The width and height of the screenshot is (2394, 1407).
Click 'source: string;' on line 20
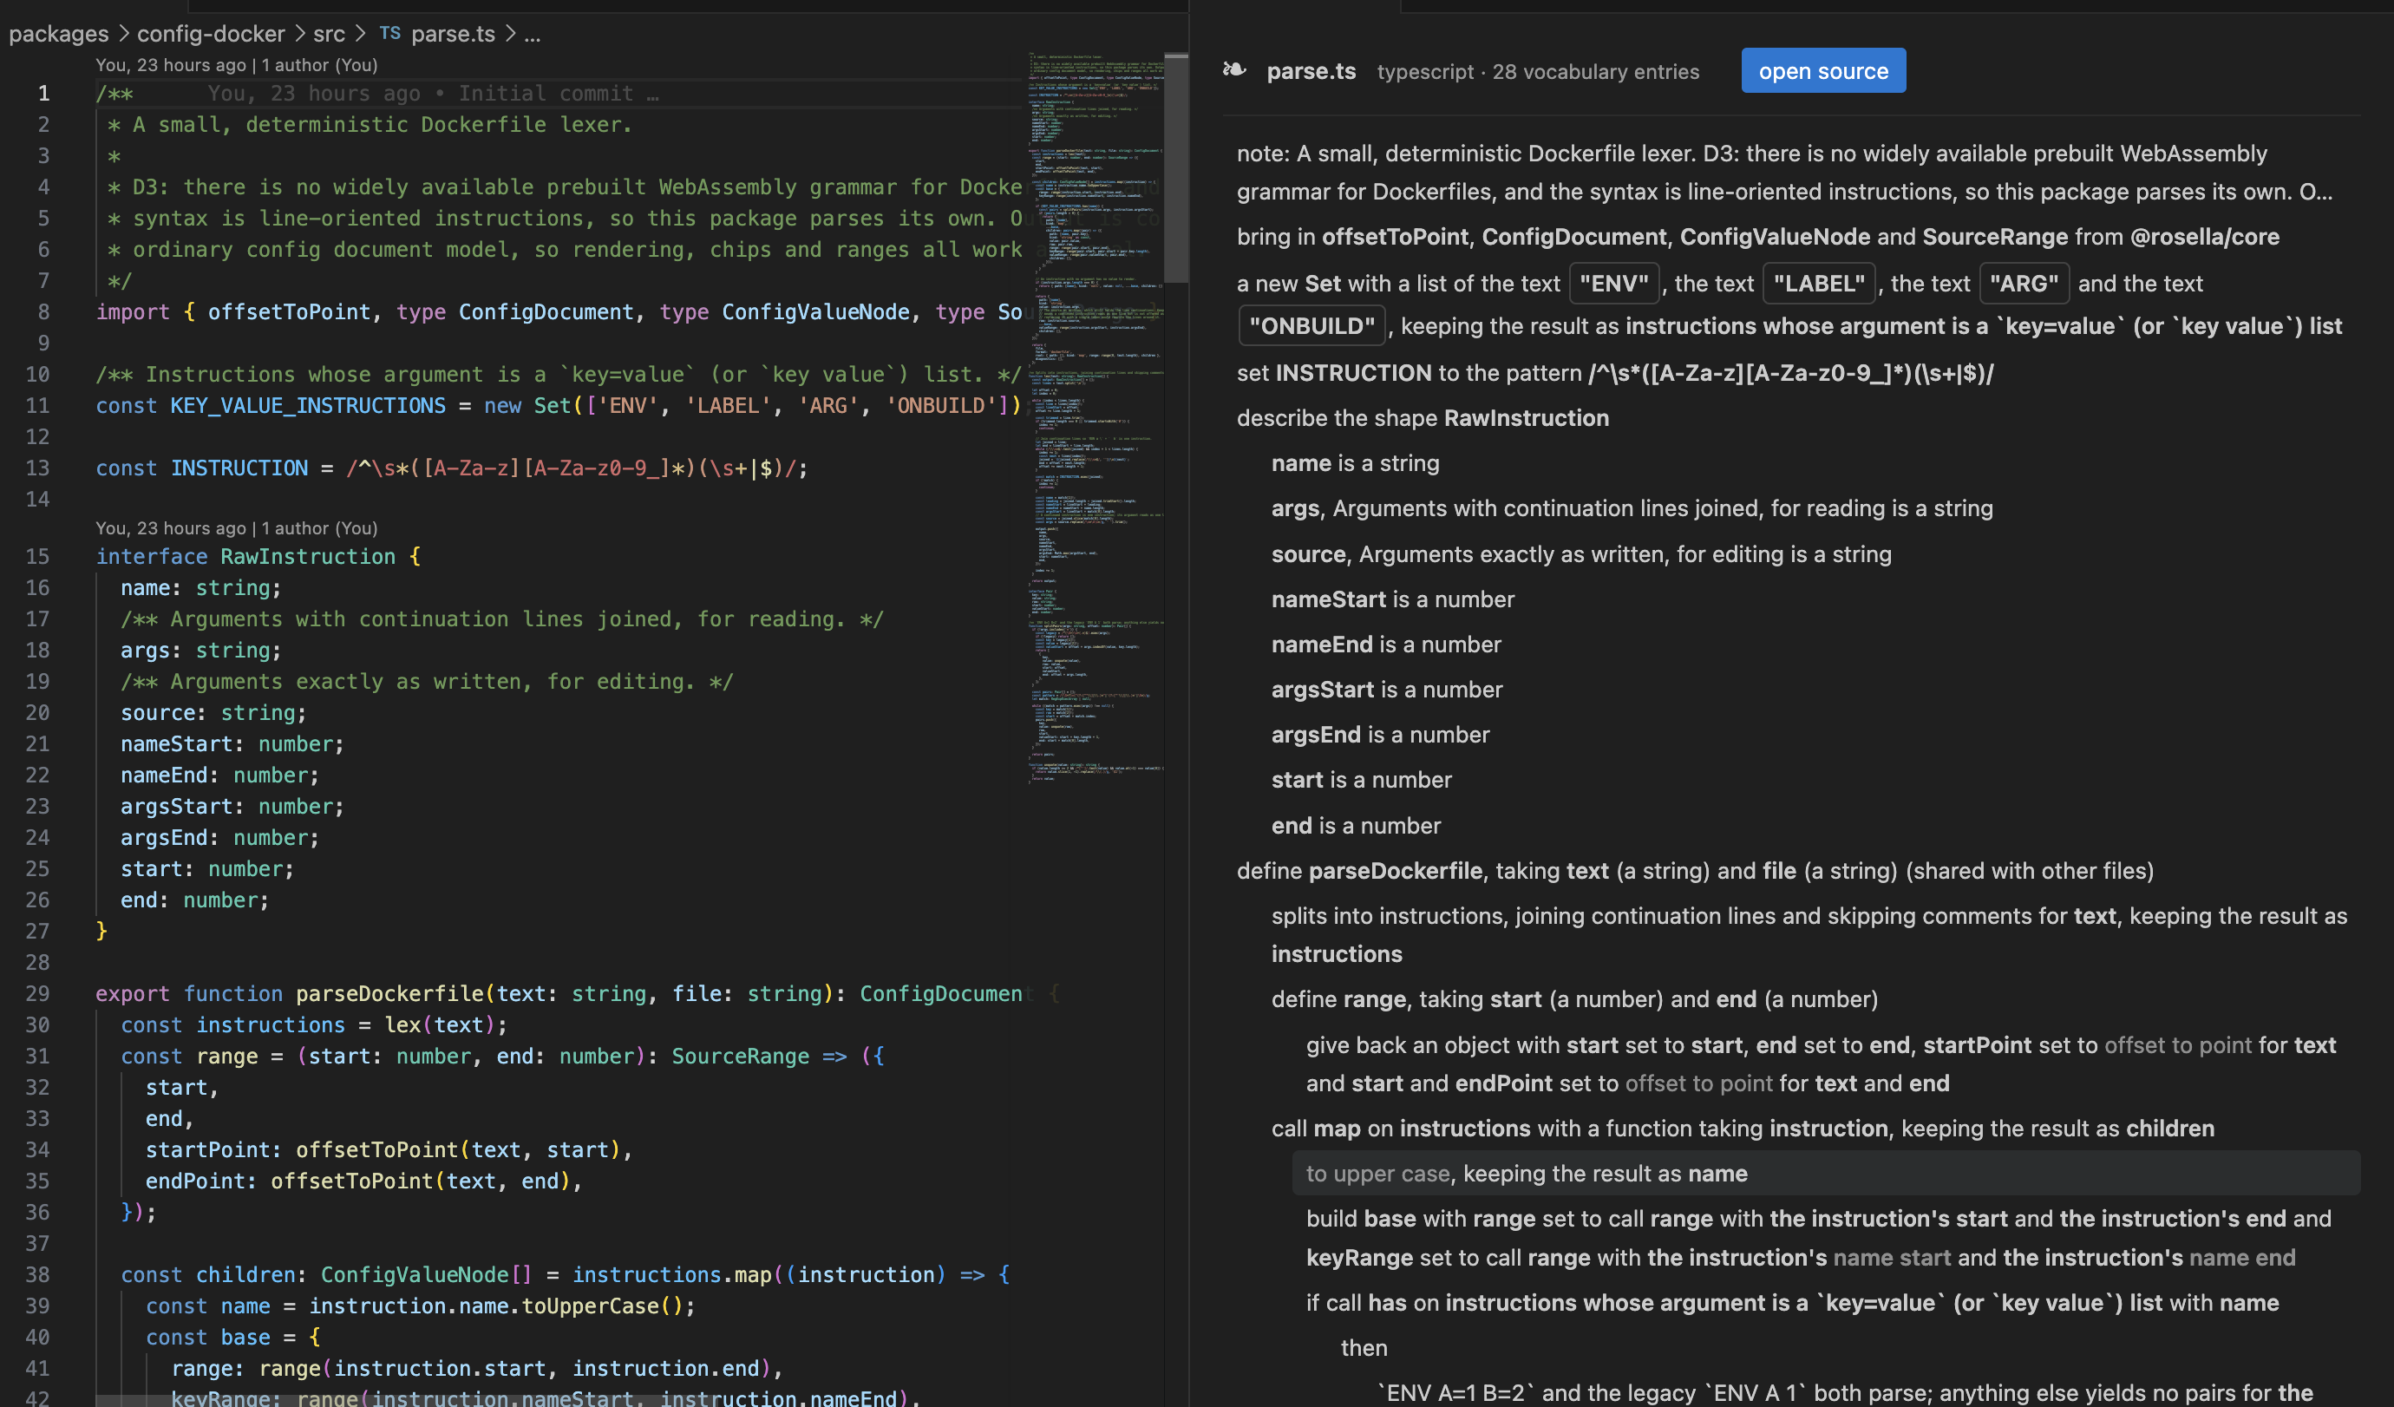[x=213, y=712]
